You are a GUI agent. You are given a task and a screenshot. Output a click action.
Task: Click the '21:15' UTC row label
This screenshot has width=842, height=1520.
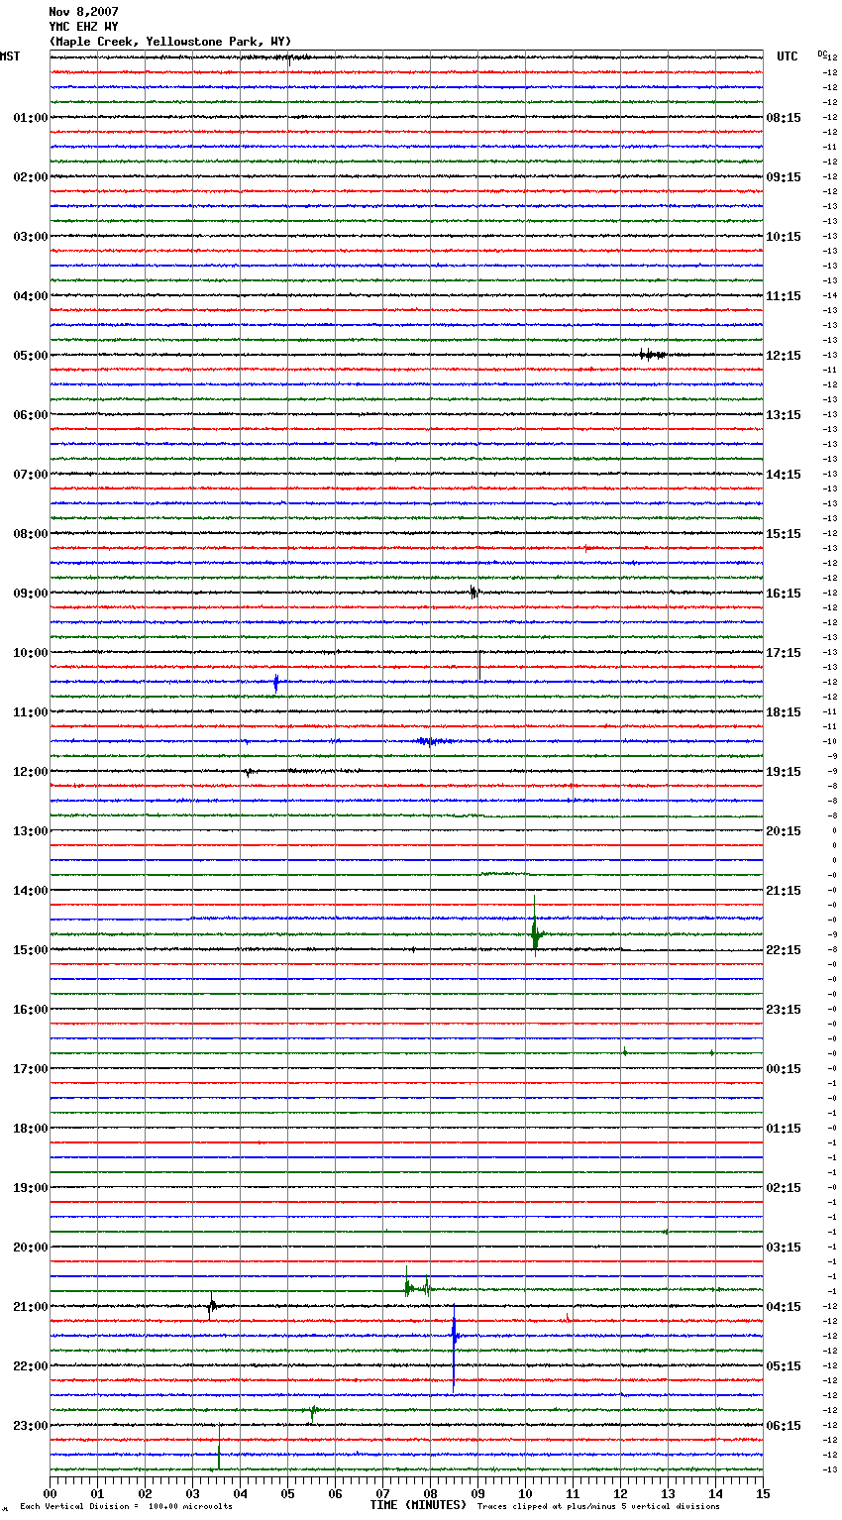click(784, 891)
